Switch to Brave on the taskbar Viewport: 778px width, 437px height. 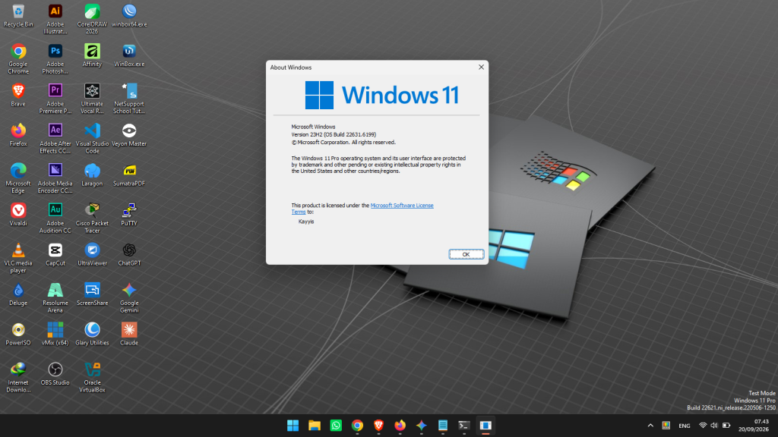378,426
